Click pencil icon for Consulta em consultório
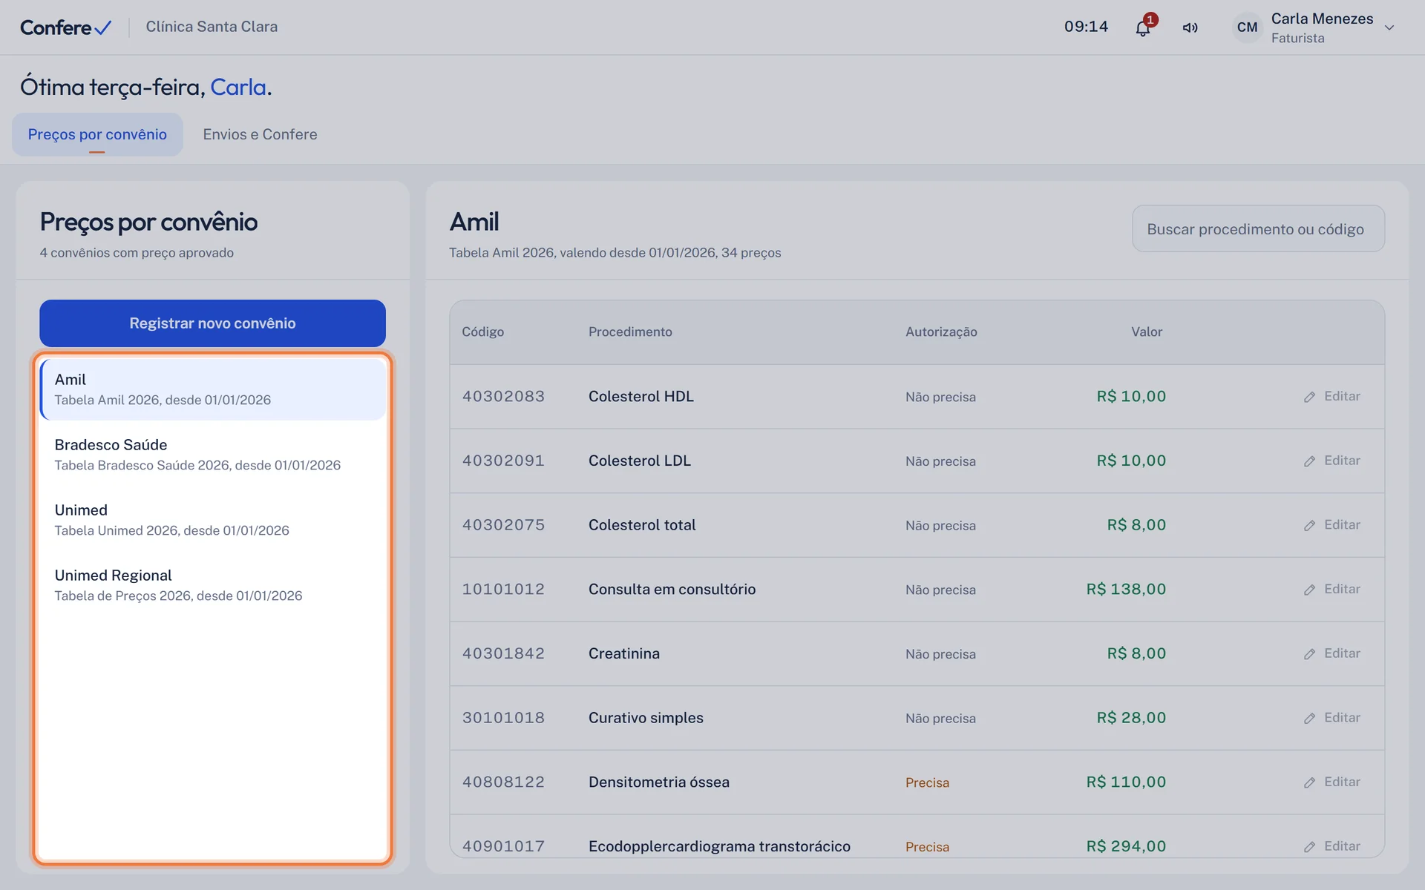Screen dimensions: 1425x890 (1309, 590)
